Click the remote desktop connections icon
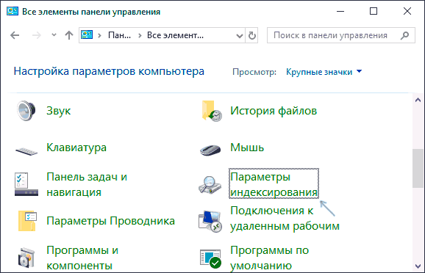 210,222
